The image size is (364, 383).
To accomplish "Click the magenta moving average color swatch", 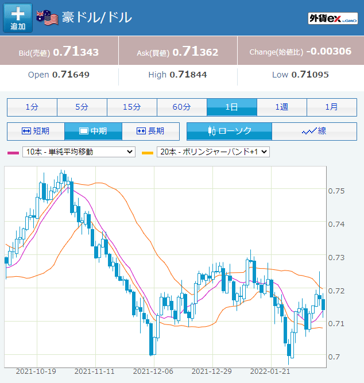I will pos(13,153).
